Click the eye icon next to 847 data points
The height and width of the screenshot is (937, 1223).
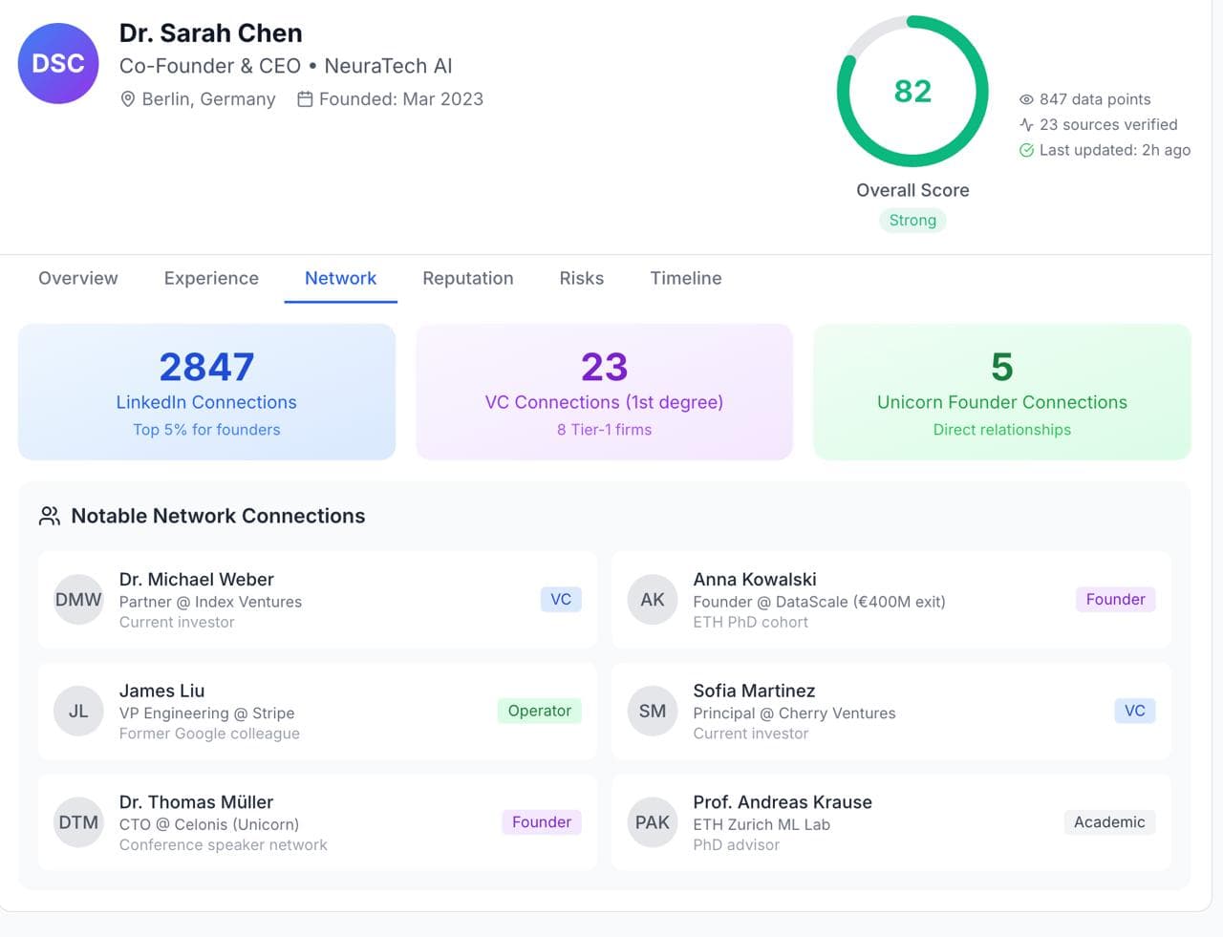click(1025, 99)
